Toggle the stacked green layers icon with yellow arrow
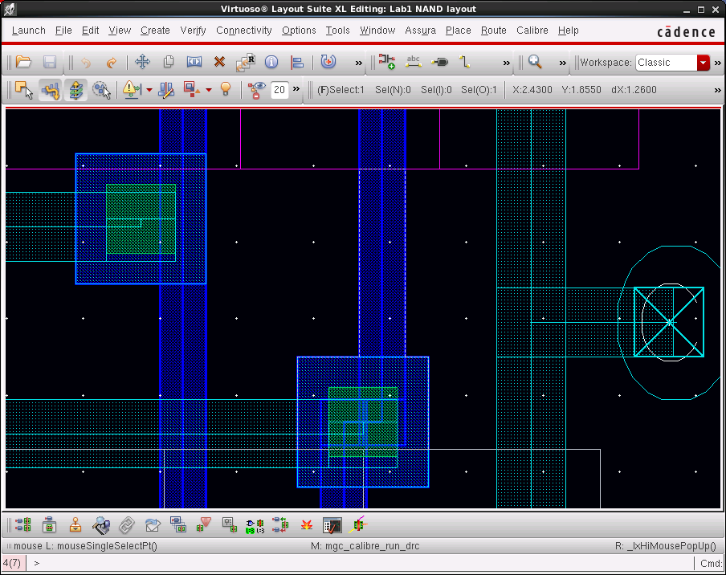 pos(76,89)
